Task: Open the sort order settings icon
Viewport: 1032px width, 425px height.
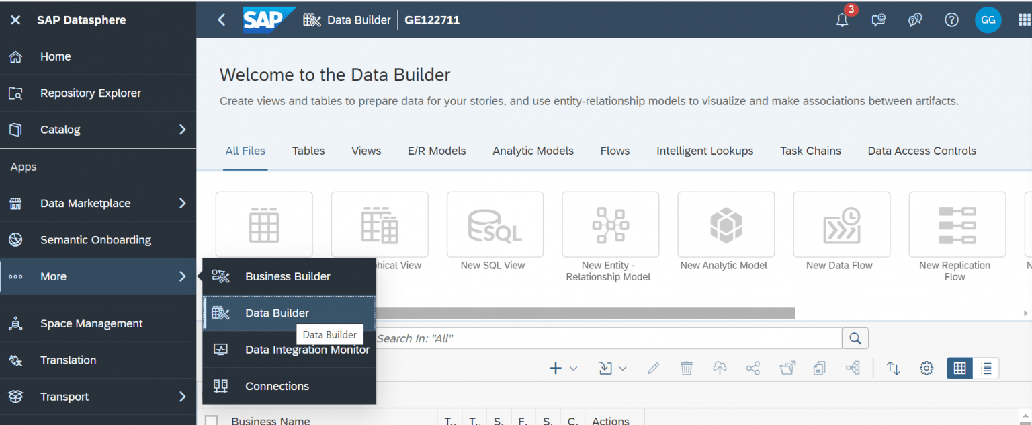Action: (x=892, y=368)
